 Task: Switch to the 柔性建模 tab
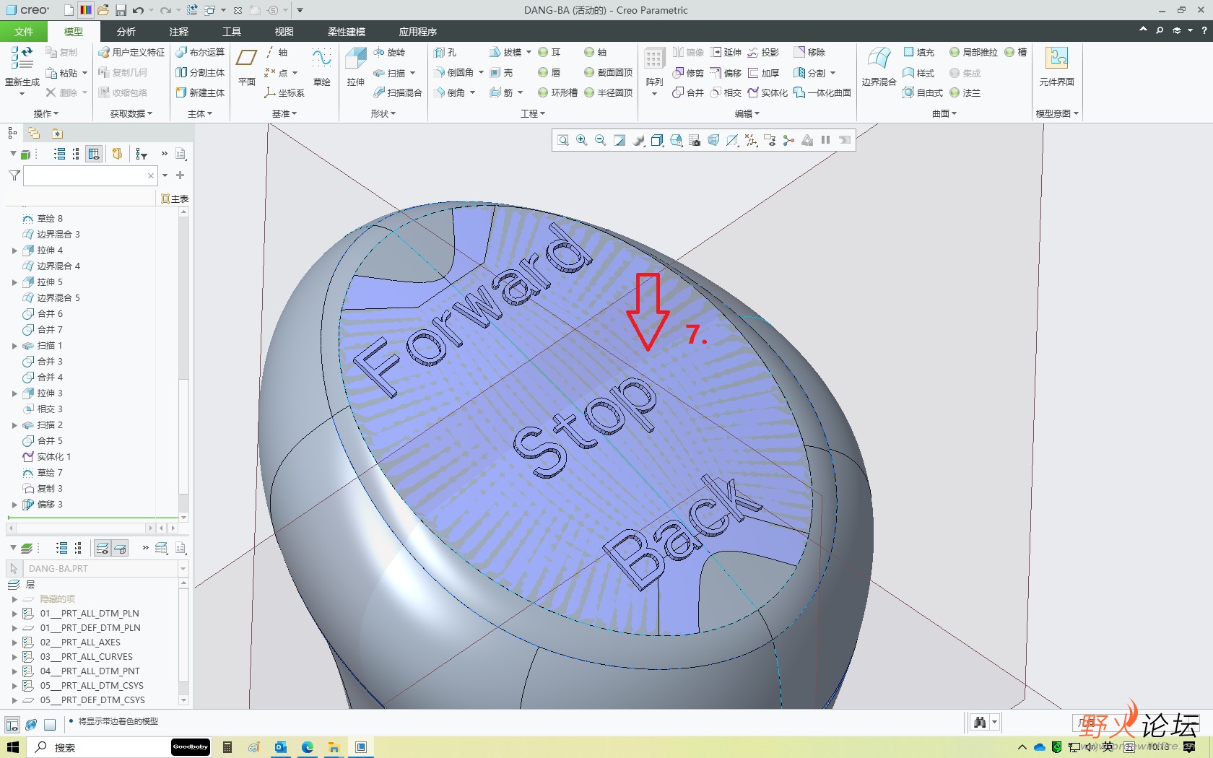[x=346, y=32]
